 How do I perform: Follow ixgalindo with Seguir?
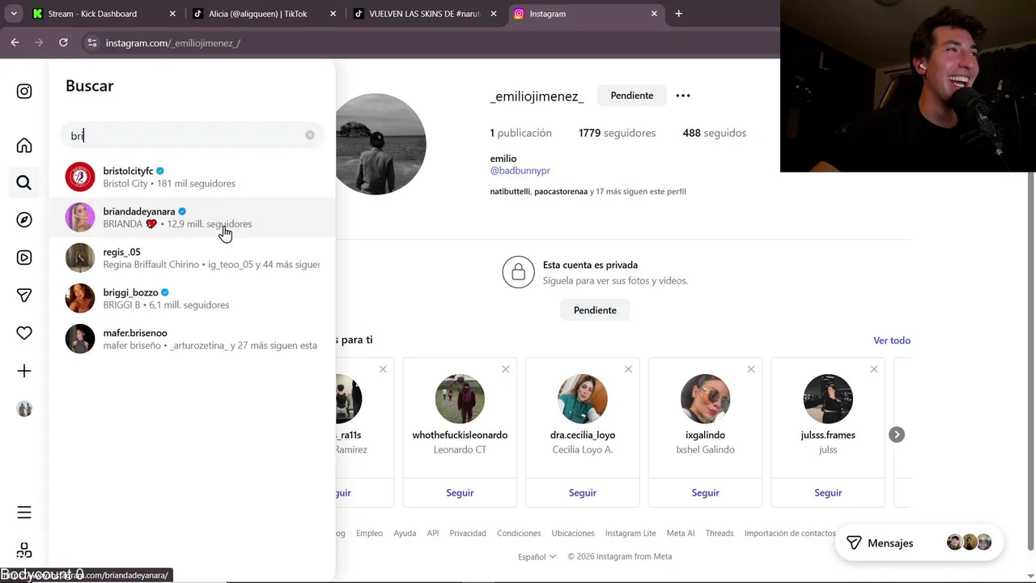point(705,492)
